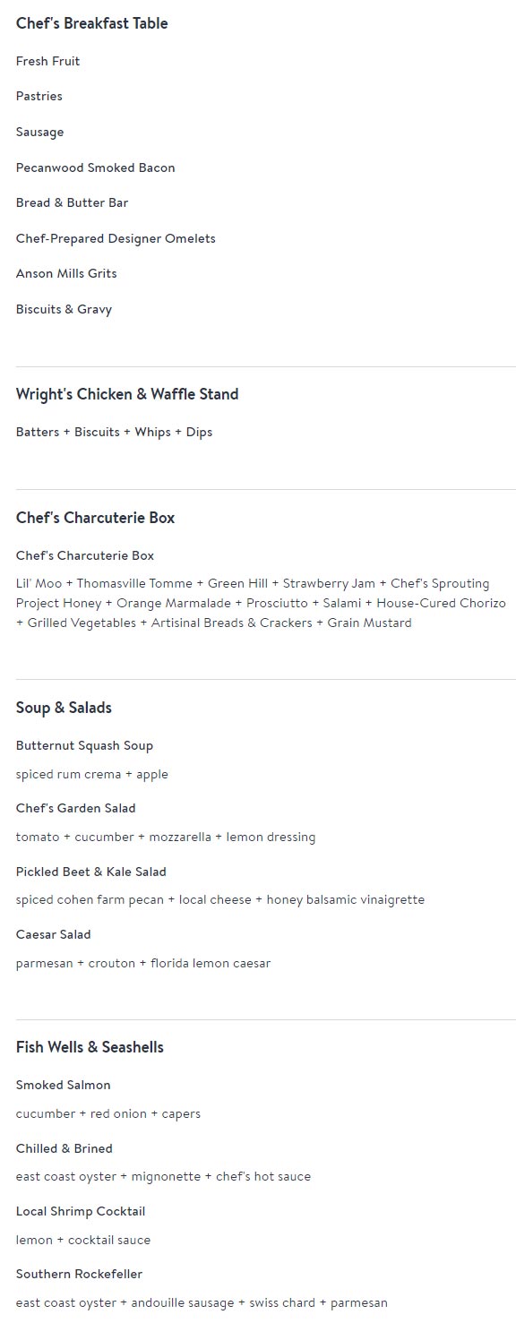Click Wright's Chicken & Waffle Stand heading
The width and height of the screenshot is (516, 1323).
coord(127,394)
